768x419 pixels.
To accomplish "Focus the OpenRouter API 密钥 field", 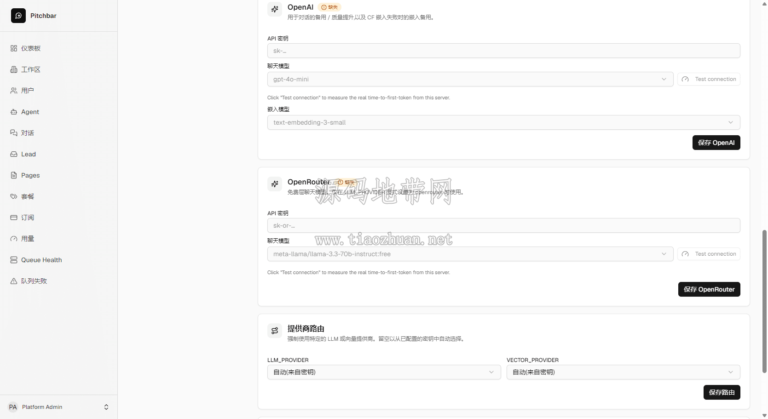I will (504, 225).
